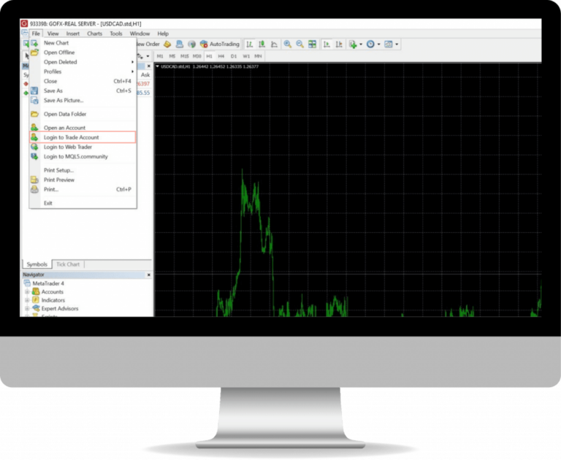Expand Open Deleted submenu

(83, 62)
